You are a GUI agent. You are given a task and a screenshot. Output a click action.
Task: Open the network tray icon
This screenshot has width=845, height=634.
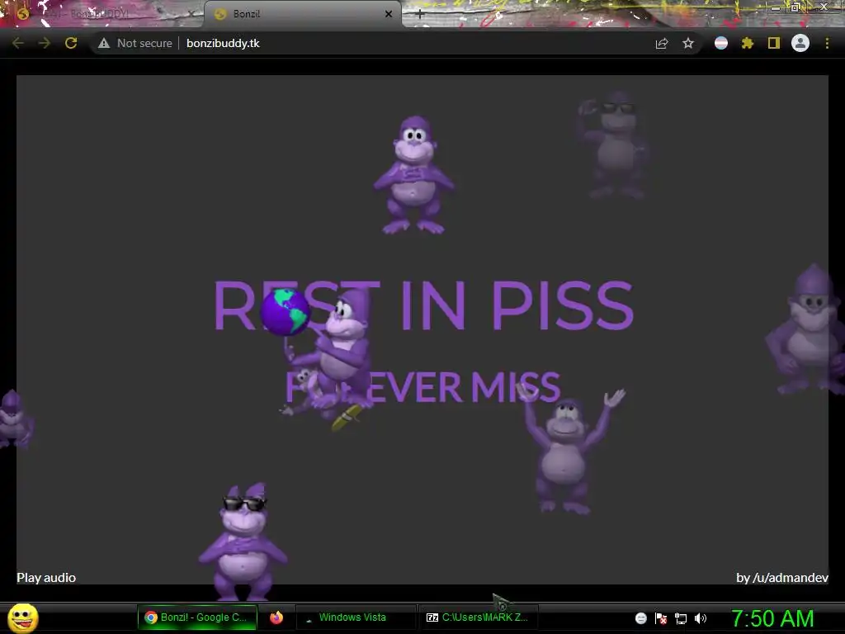pyautogui.click(x=681, y=618)
